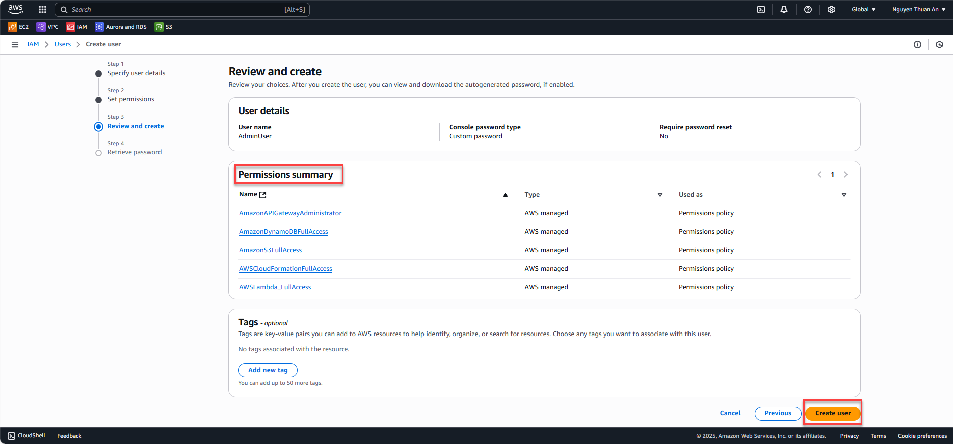
Task: Open AmazonS3FullAccess policy link
Action: pyautogui.click(x=271, y=250)
